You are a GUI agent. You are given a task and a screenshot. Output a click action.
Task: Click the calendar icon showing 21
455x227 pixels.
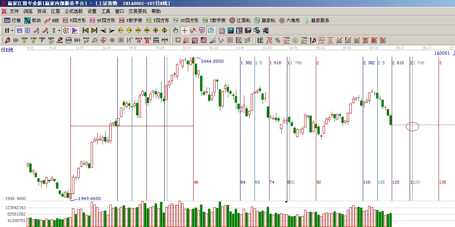pos(222,30)
